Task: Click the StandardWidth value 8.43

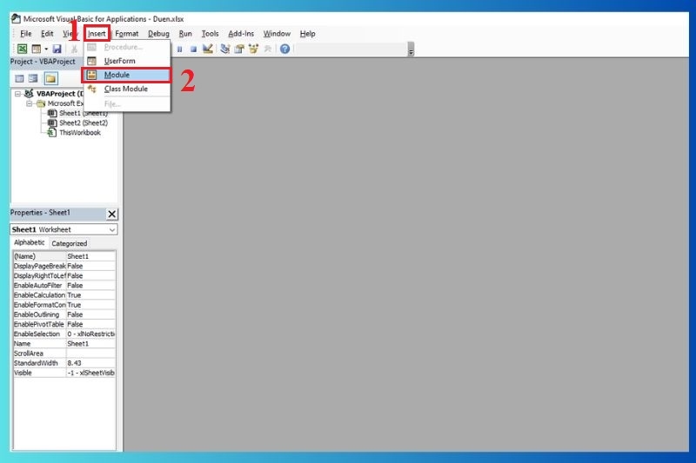Action: coord(91,363)
